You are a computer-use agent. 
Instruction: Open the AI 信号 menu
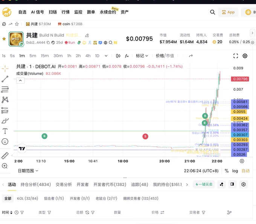coord(37,12)
